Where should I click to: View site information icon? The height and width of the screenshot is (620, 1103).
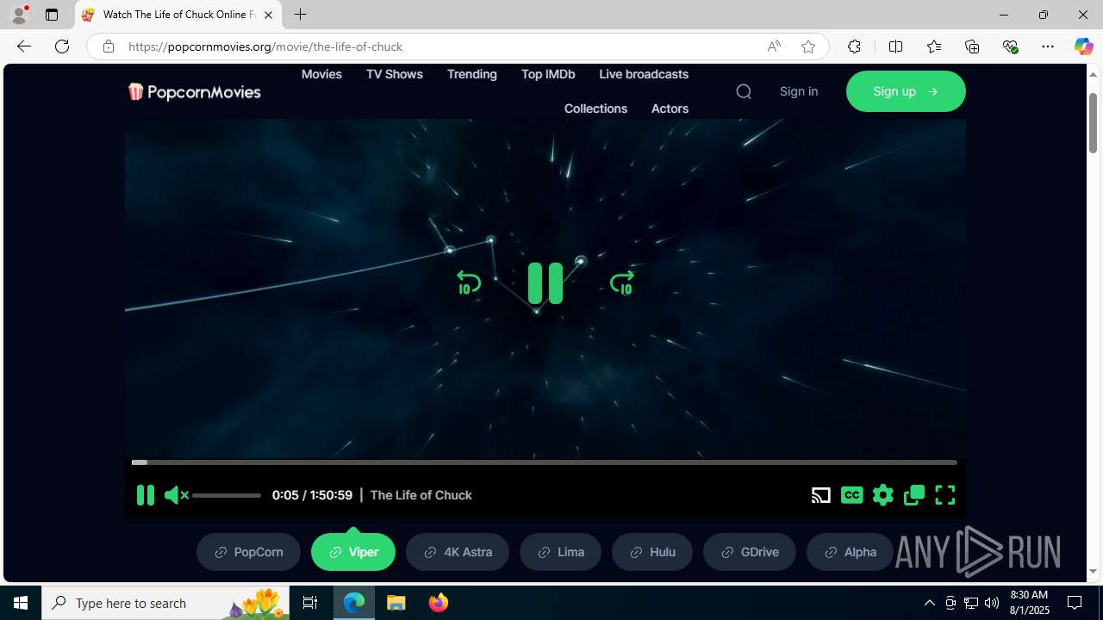(x=108, y=46)
